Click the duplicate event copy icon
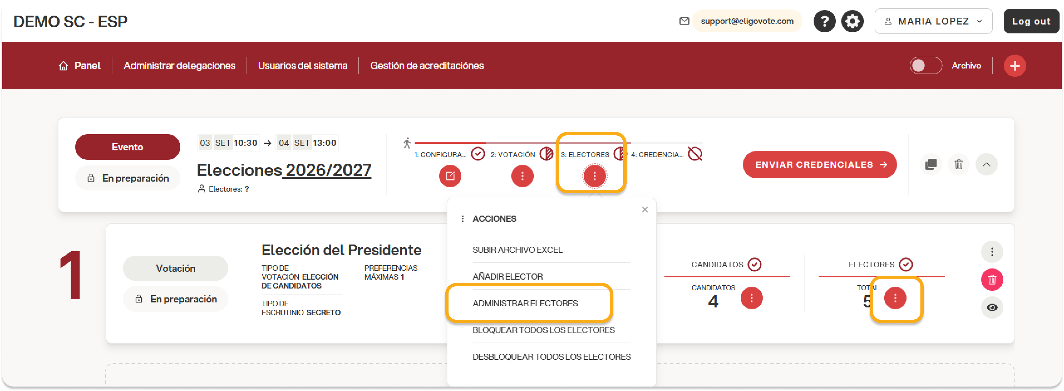The width and height of the screenshot is (1064, 391). coord(931,165)
